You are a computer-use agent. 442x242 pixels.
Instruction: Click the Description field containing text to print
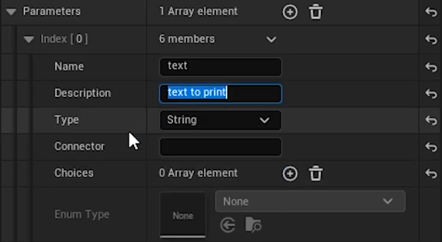click(220, 94)
